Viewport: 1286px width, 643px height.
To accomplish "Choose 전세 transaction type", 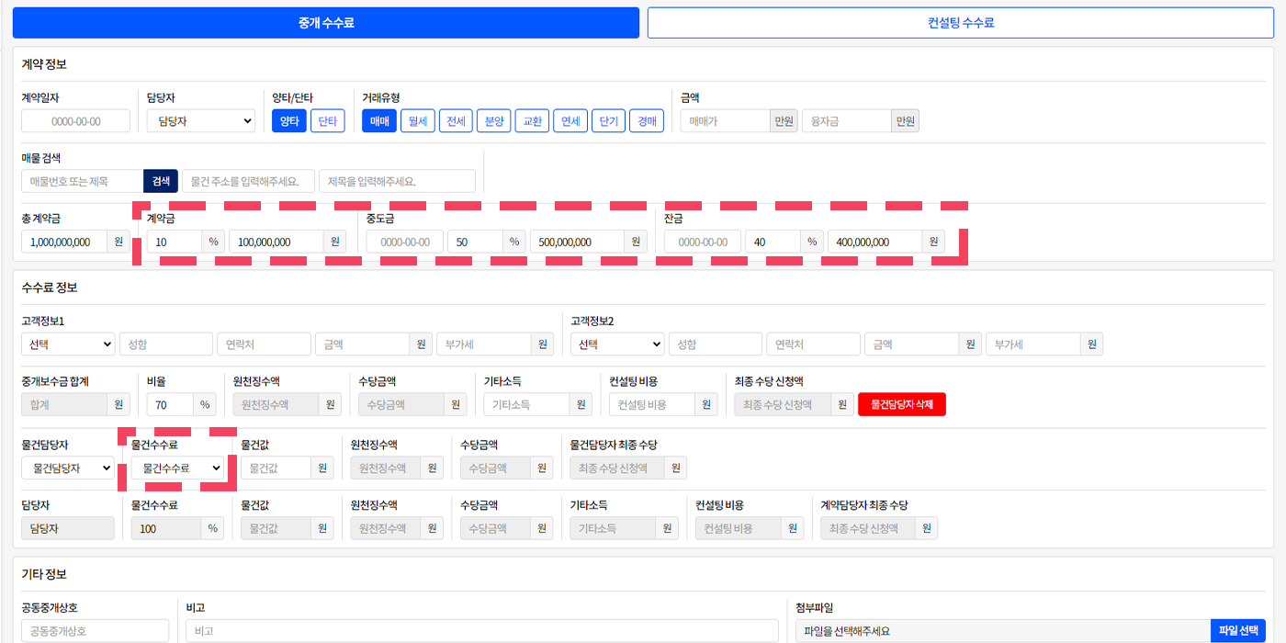I will 456,121.
